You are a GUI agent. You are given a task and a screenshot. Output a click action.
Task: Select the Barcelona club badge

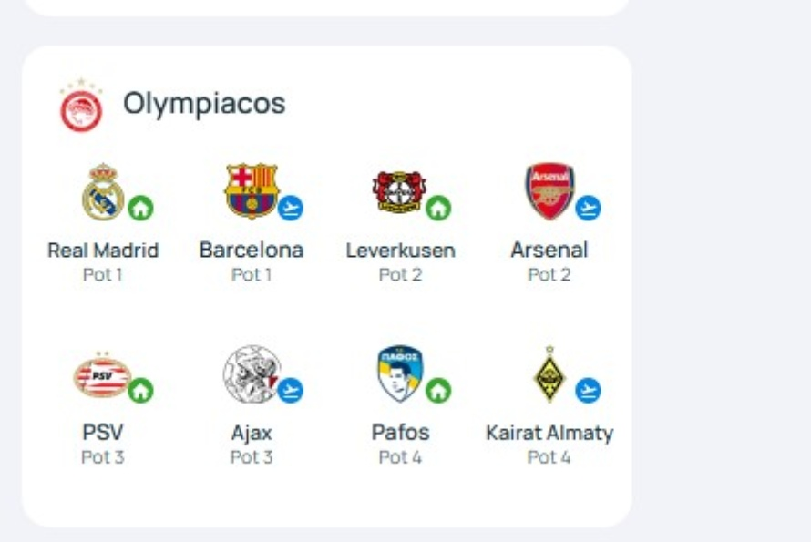coord(251,190)
